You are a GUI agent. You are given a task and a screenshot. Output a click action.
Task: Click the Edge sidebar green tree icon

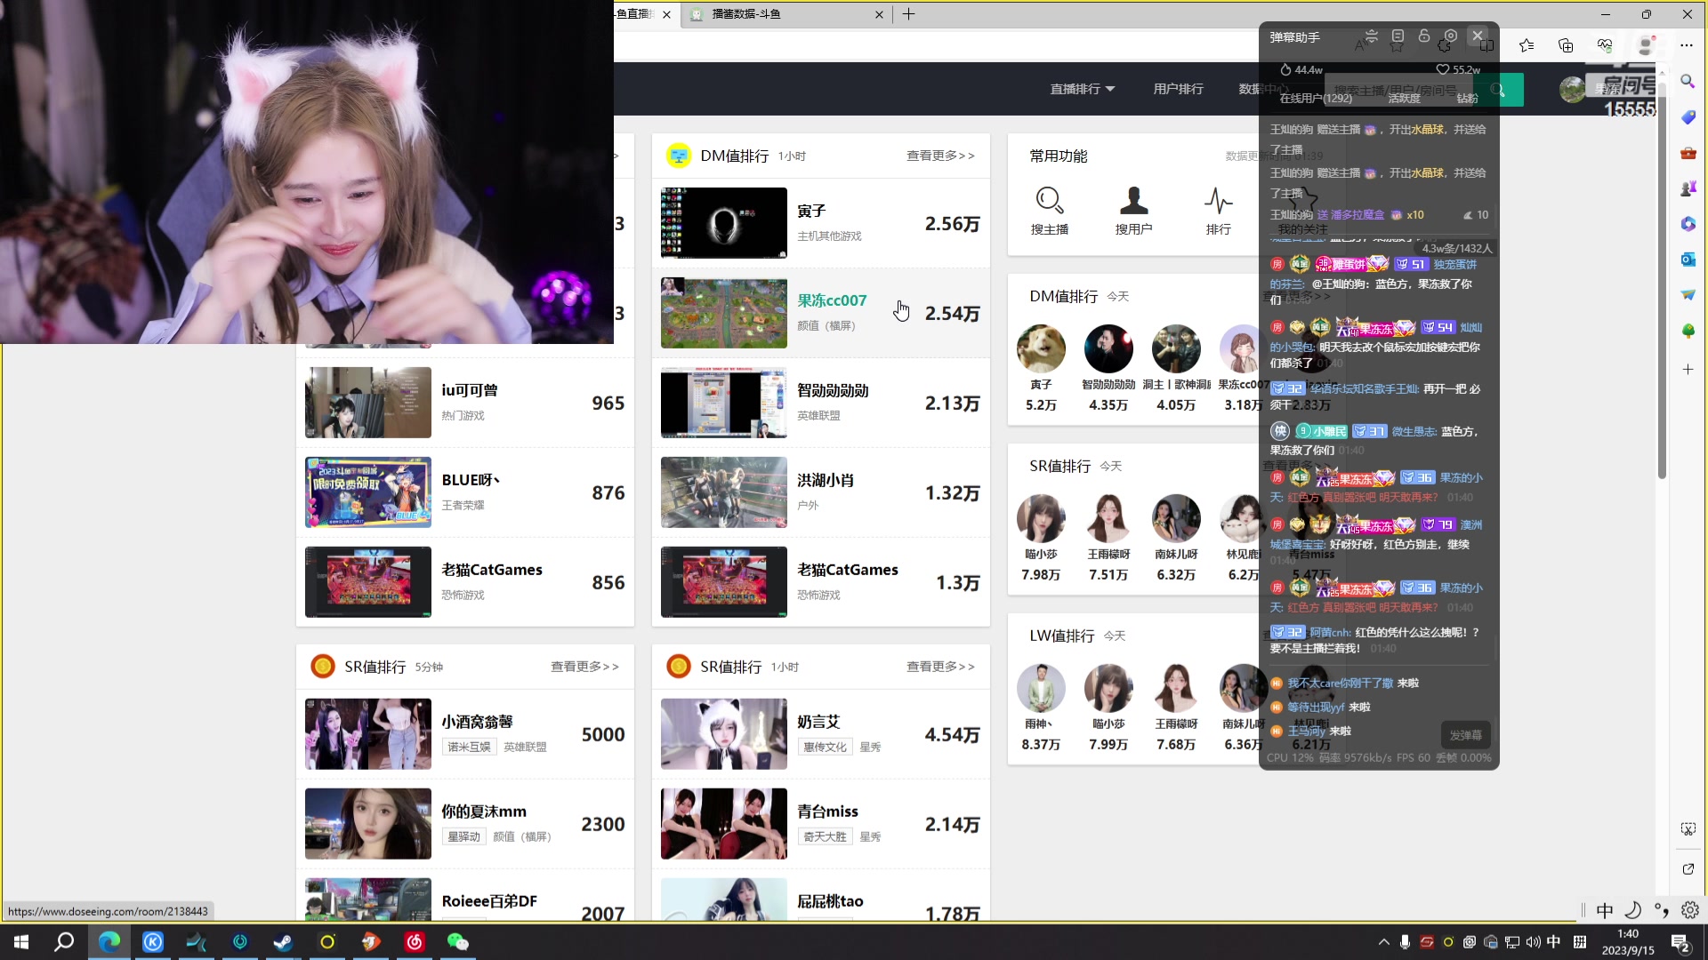(1688, 331)
